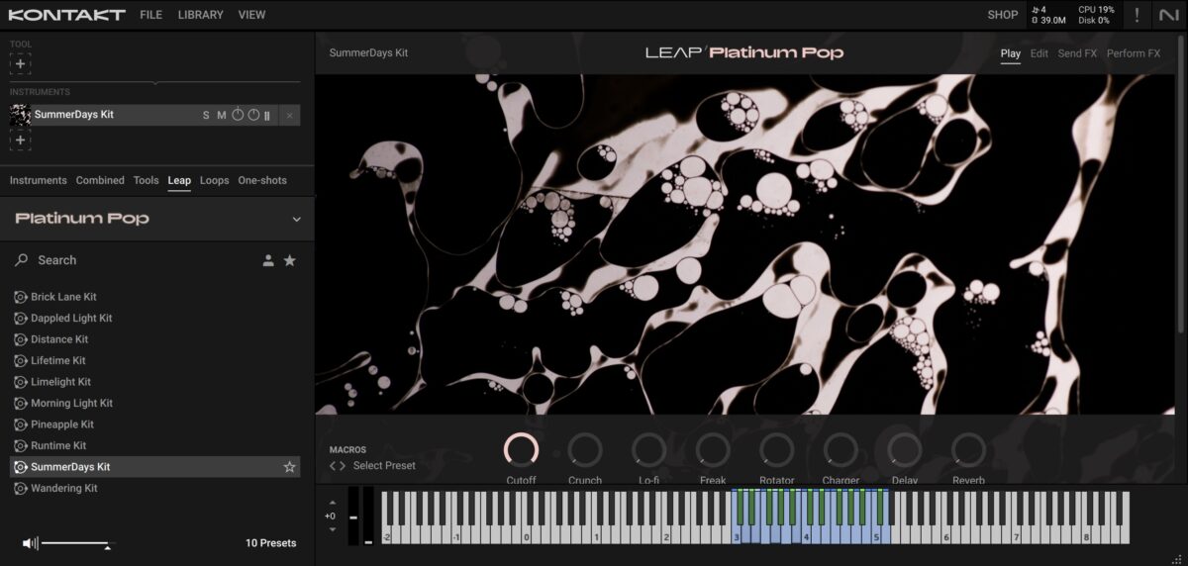
Task: Click the Kontakt logo in the header
Action: (67, 15)
